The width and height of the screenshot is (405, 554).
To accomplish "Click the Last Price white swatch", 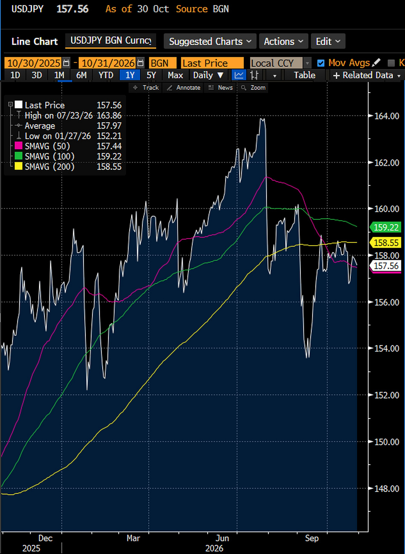I will click(18, 105).
